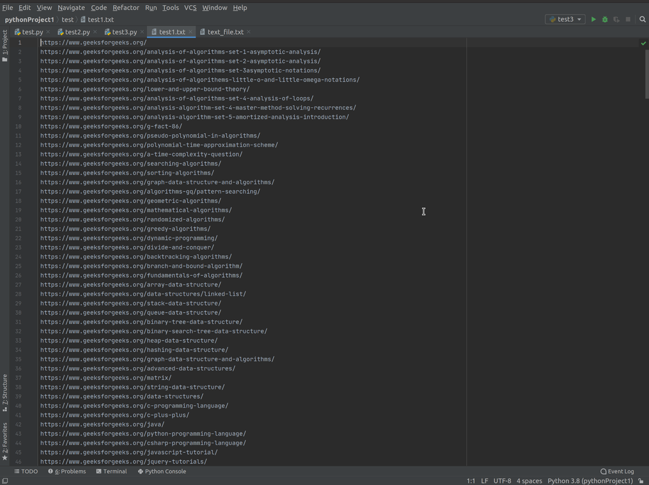Open Search Everywhere magnifier icon
Image resolution: width=649 pixels, height=485 pixels.
coord(643,19)
